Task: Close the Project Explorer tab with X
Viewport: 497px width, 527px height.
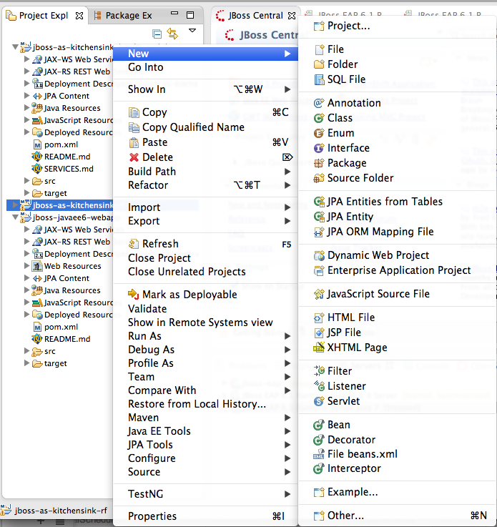Action: [79, 16]
